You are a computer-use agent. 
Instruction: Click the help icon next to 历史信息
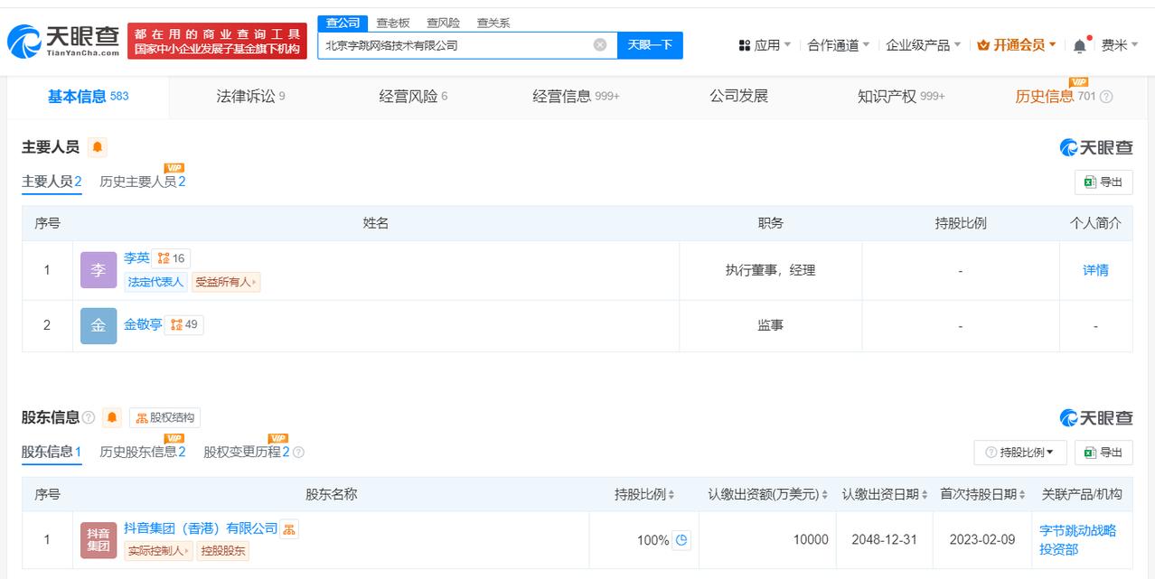1106,97
